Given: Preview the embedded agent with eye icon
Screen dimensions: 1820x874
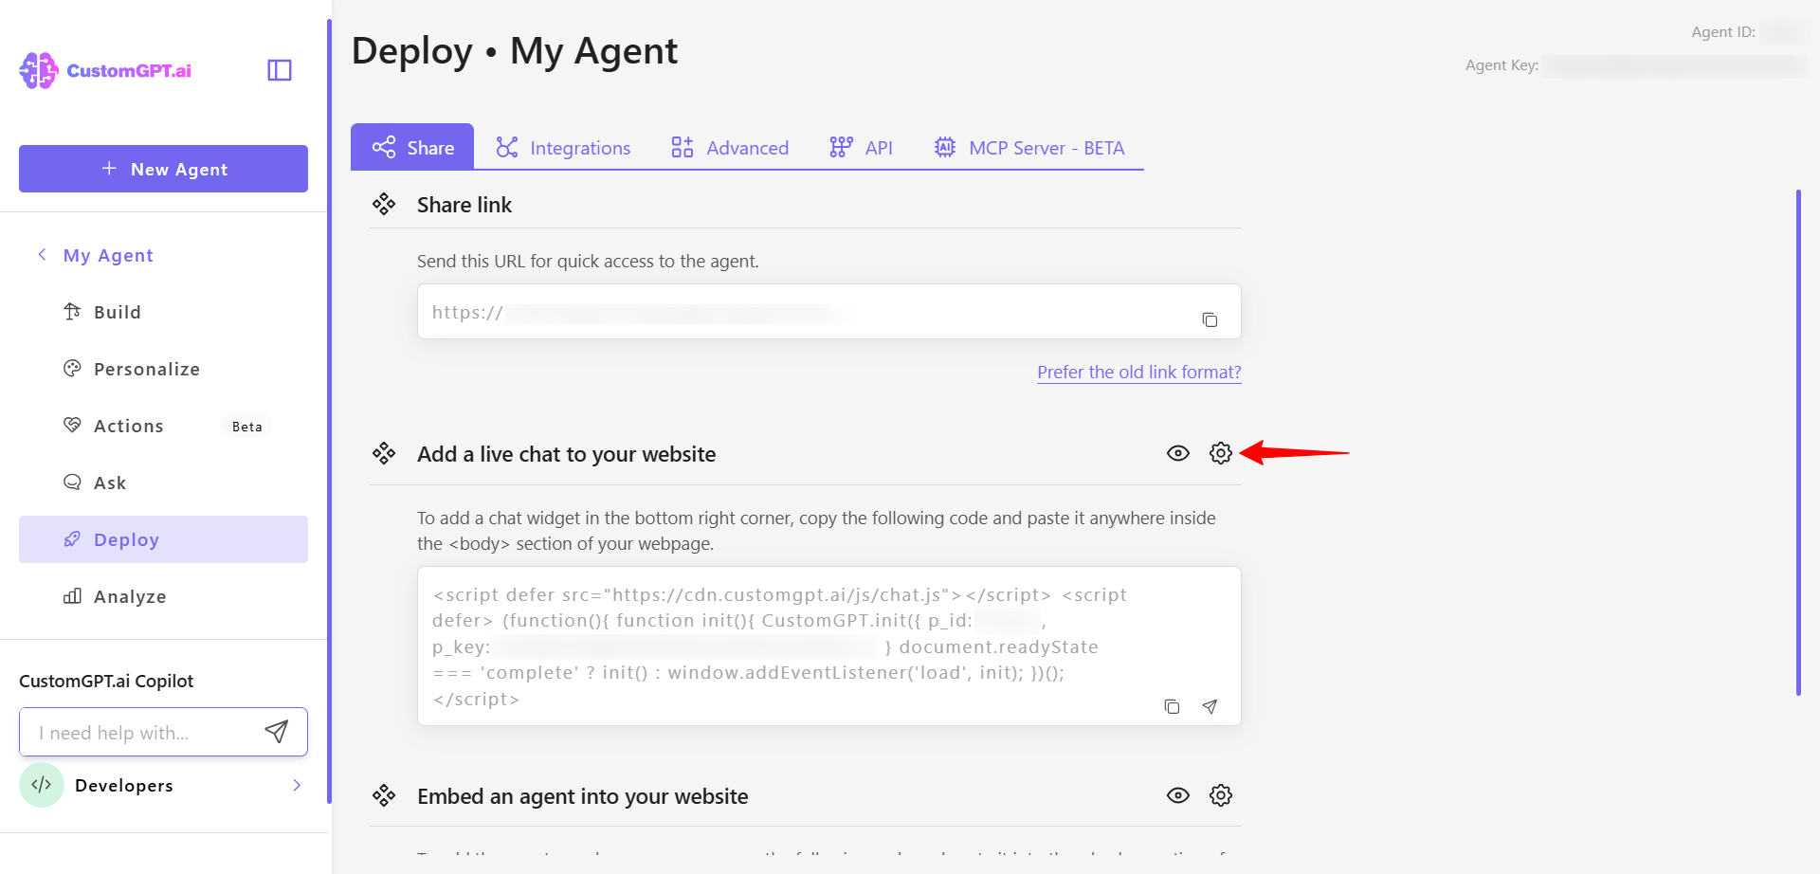Looking at the screenshot, I should point(1178,795).
